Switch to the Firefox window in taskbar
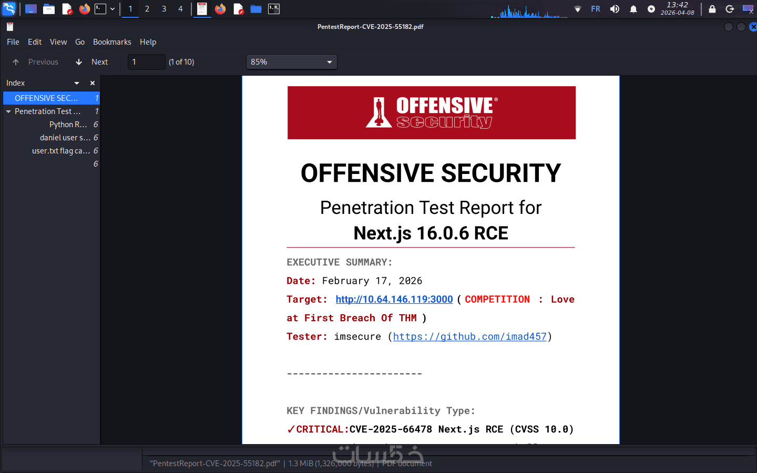Screen dimensions: 757x473 pyautogui.click(x=220, y=9)
